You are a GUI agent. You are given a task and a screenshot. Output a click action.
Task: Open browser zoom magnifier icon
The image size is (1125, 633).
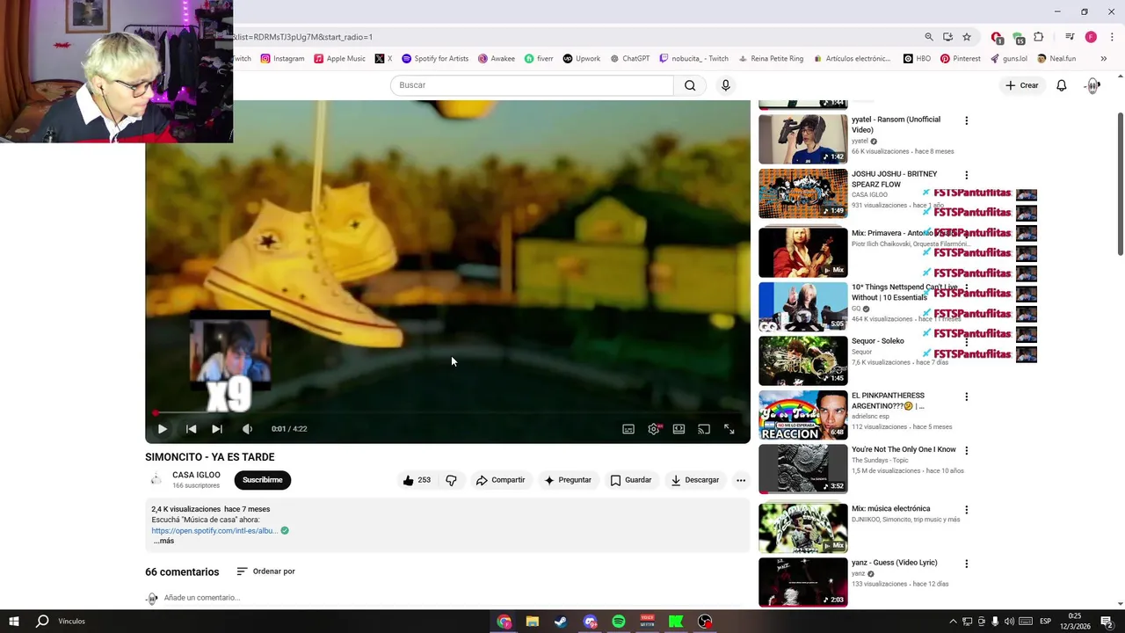(x=929, y=37)
